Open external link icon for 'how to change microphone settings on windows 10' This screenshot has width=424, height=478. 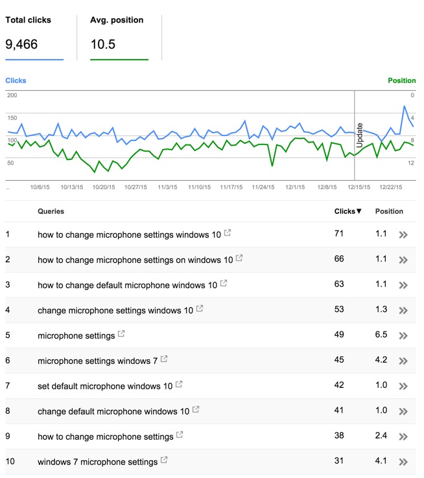coord(239,258)
